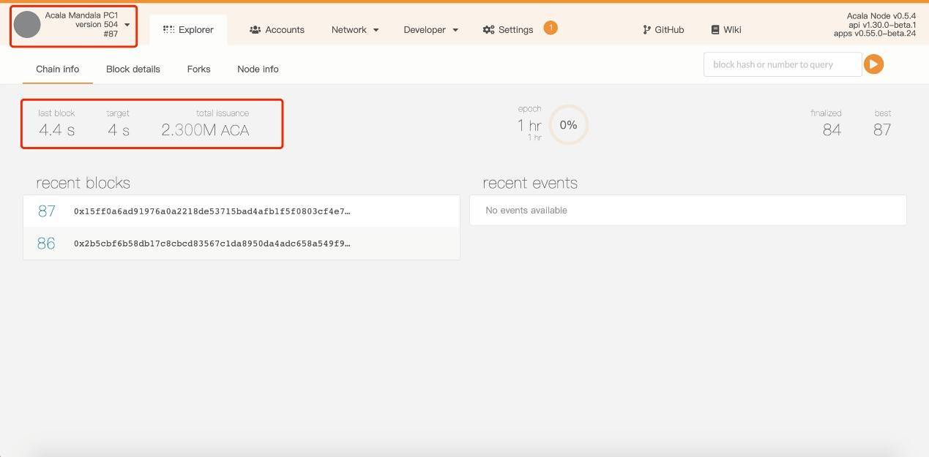Click the Explorer grid icon

click(169, 30)
